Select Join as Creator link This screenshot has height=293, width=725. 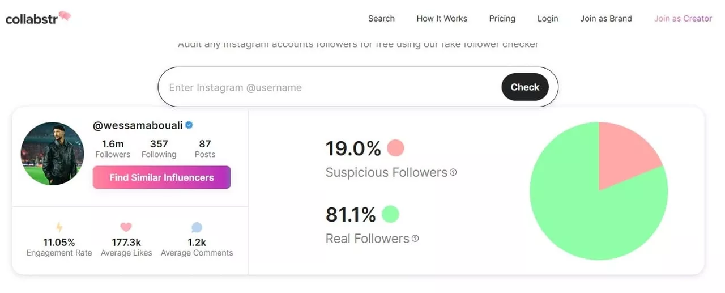tap(683, 19)
